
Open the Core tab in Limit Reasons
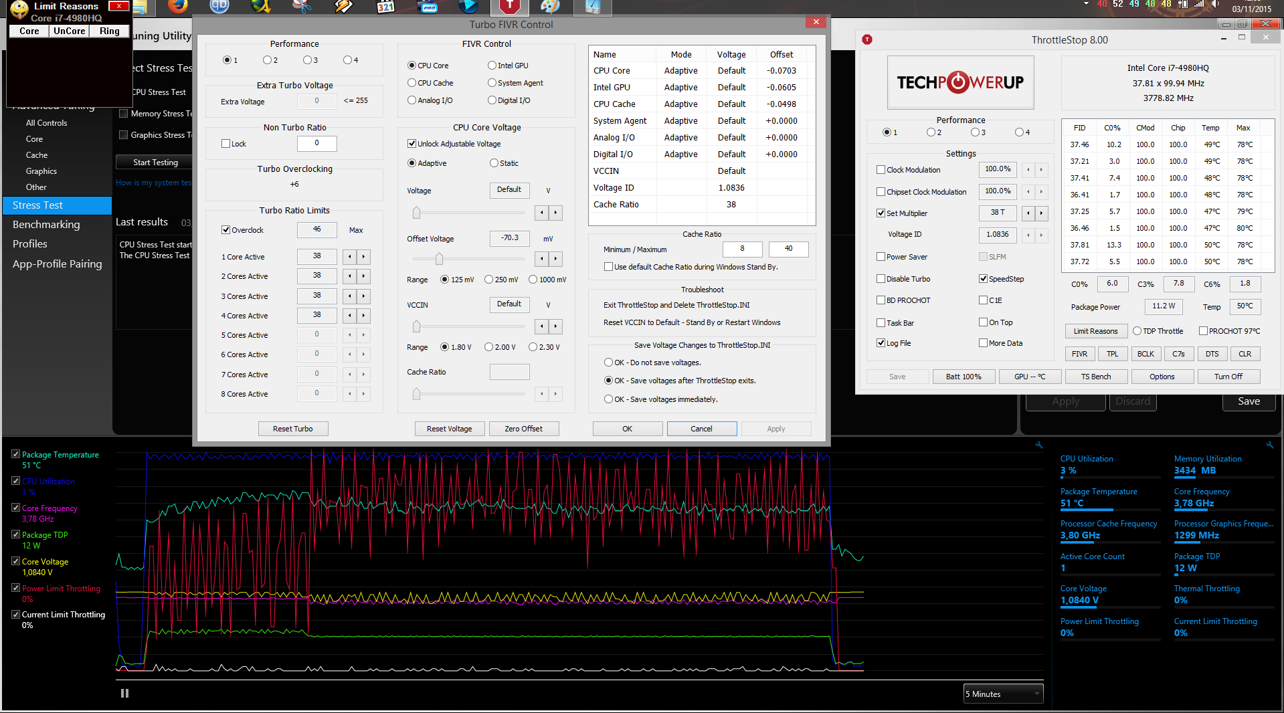click(x=29, y=31)
